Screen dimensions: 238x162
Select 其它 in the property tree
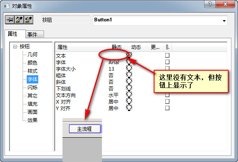pos(32,96)
